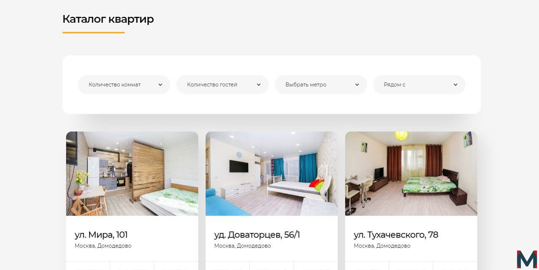The width and height of the screenshot is (539, 270).
Task: Open the photo of the Доваторцев, 56/1 apartment
Action: click(x=272, y=174)
